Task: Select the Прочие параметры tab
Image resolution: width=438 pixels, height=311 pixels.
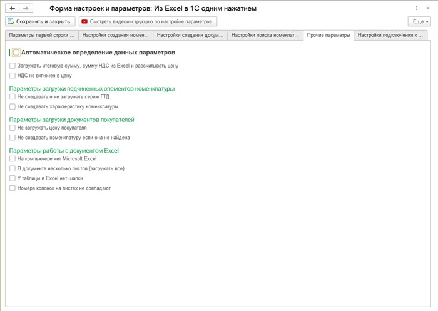Action: click(328, 35)
